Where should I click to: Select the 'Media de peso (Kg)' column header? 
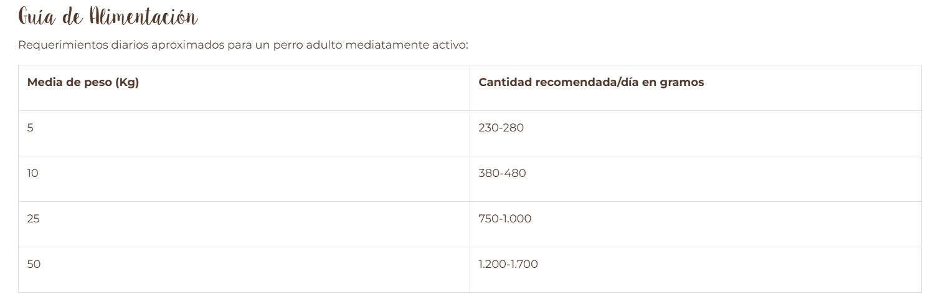click(x=83, y=82)
